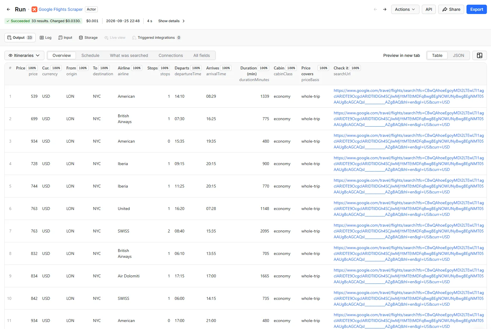Toggle the split layout view icon

click(x=480, y=55)
